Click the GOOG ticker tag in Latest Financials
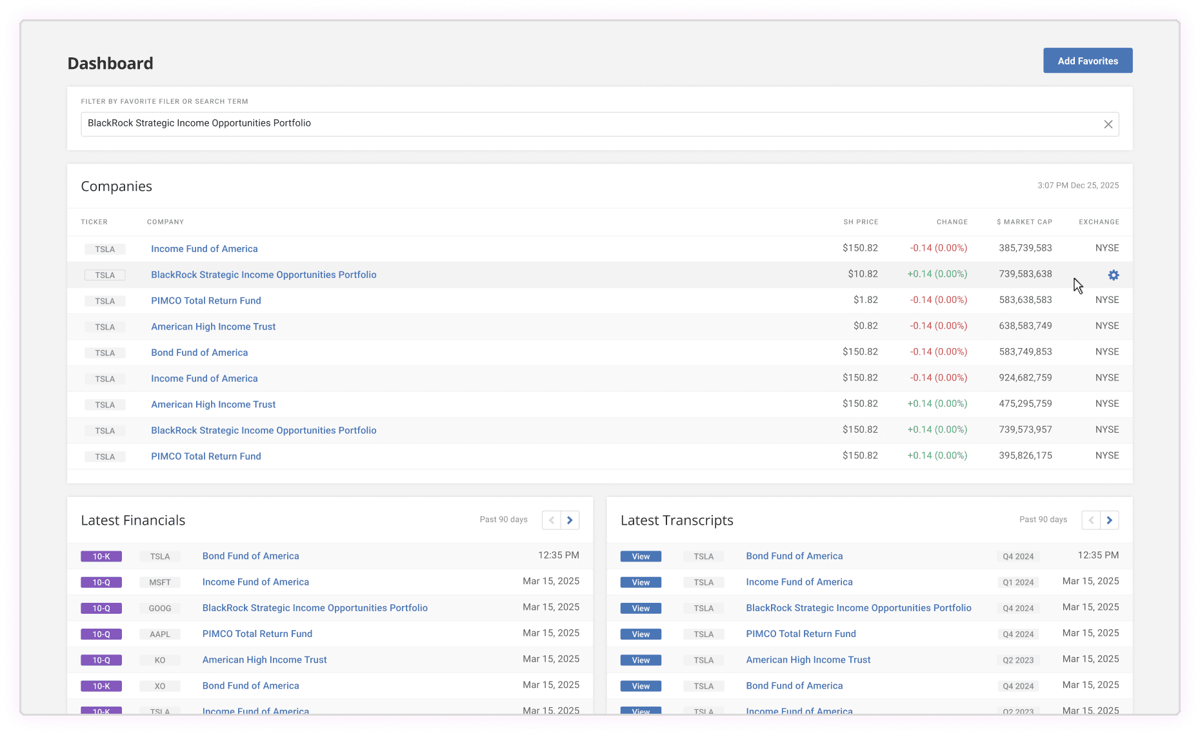The height and width of the screenshot is (735, 1200). [160, 608]
